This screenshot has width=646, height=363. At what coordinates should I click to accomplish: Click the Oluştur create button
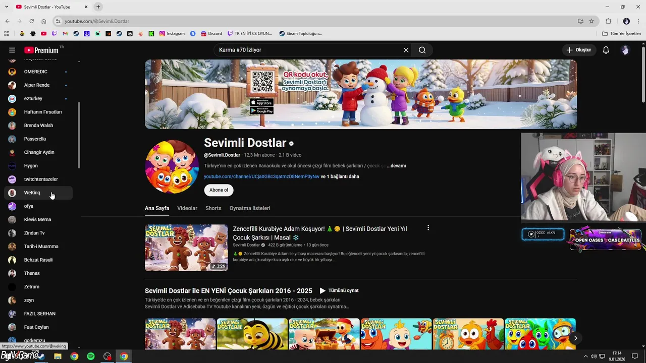pyautogui.click(x=578, y=50)
